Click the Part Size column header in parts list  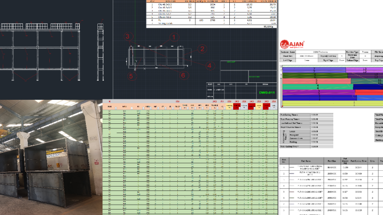click(332, 161)
